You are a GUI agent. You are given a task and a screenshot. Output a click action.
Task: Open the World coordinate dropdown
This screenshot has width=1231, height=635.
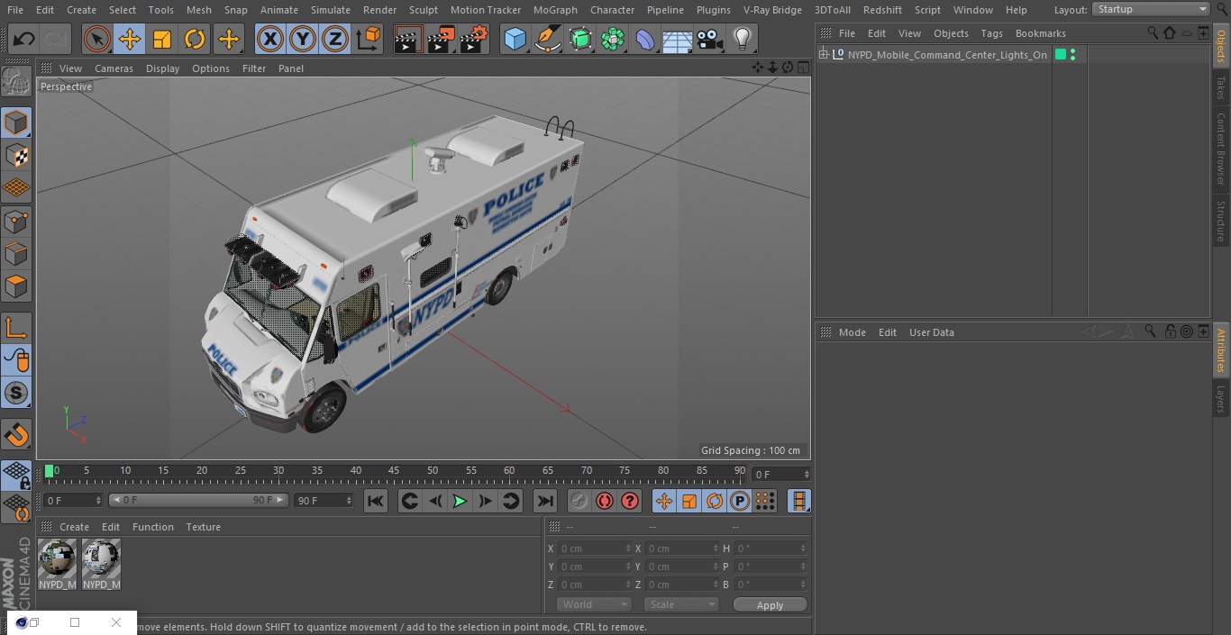[x=594, y=604]
